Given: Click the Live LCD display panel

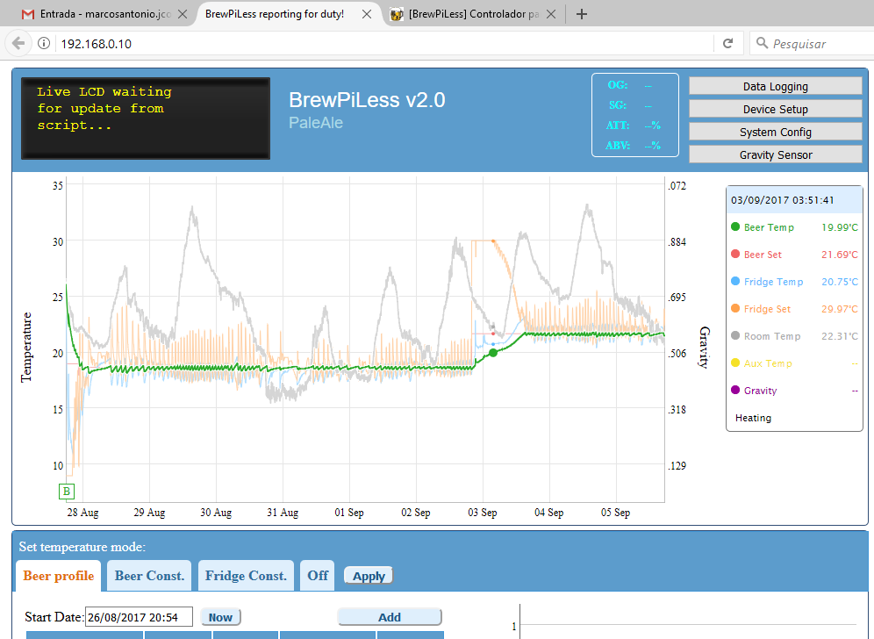Looking at the screenshot, I should [x=146, y=118].
